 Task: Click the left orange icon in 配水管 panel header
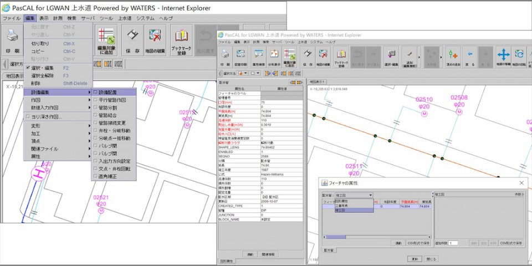[293, 82]
